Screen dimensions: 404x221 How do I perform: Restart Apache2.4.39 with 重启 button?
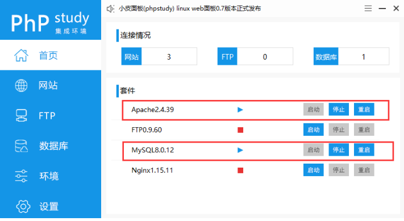364,110
